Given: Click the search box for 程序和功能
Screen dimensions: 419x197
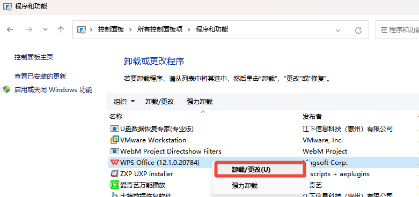Looking at the screenshot, I should 398,30.
